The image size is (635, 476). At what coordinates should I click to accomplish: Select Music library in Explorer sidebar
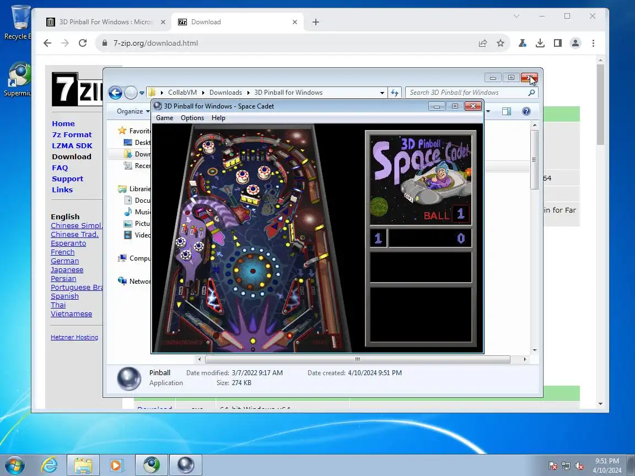(x=137, y=212)
